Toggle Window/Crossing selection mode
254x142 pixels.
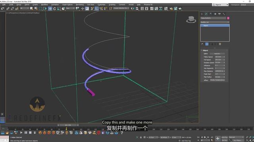[x=45, y=9]
